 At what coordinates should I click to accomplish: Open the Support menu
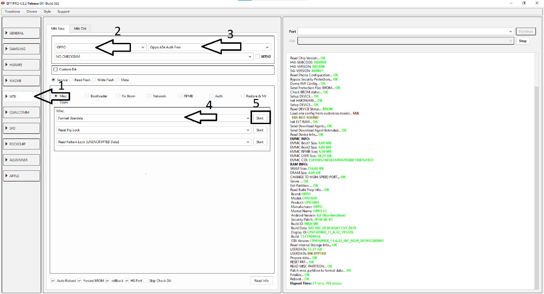click(63, 11)
